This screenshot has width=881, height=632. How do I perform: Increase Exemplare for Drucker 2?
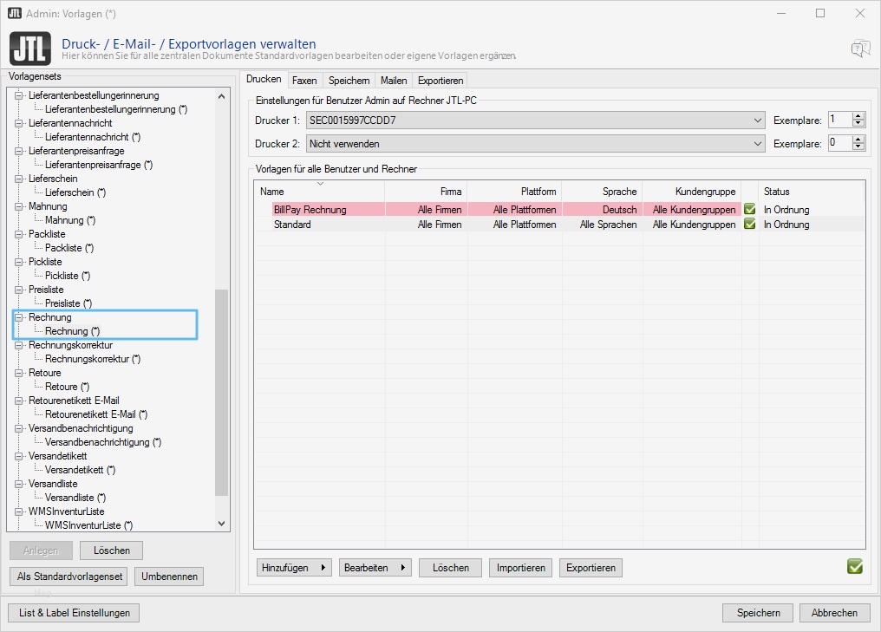858,140
